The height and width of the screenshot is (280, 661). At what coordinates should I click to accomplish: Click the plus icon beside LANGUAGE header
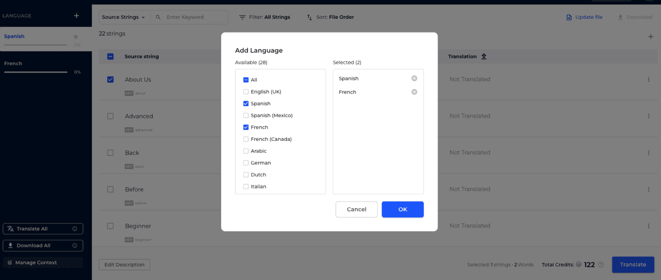click(76, 15)
